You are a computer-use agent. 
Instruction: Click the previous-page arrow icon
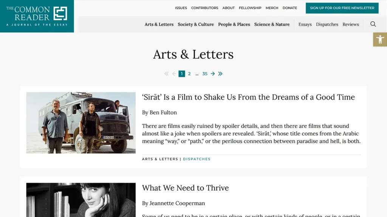[174, 73]
